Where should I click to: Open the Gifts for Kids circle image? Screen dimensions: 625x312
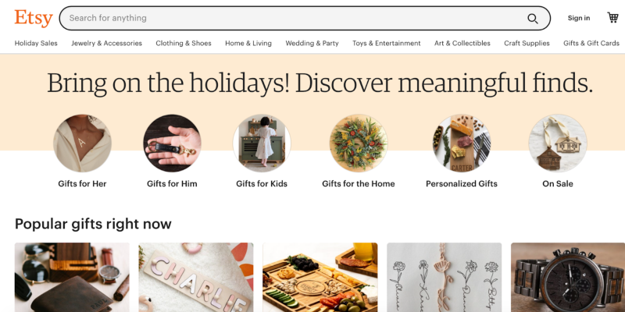[262, 144]
